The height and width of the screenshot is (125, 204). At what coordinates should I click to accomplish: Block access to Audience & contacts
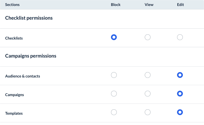click(x=114, y=75)
